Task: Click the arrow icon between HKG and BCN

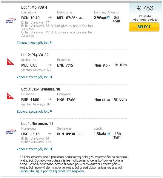Action: 50,133
